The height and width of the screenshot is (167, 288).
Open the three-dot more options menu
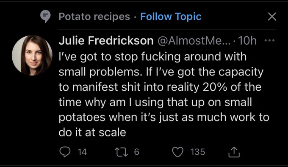[x=269, y=40]
